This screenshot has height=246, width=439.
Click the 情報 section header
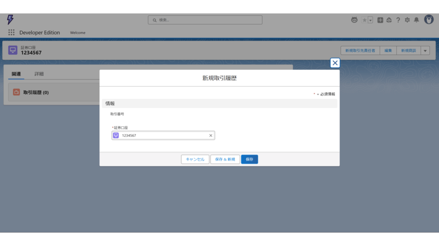pyautogui.click(x=219, y=103)
